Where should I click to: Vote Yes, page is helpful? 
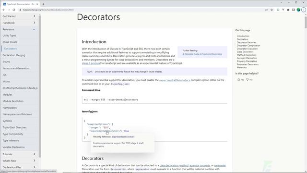[x=241, y=80]
